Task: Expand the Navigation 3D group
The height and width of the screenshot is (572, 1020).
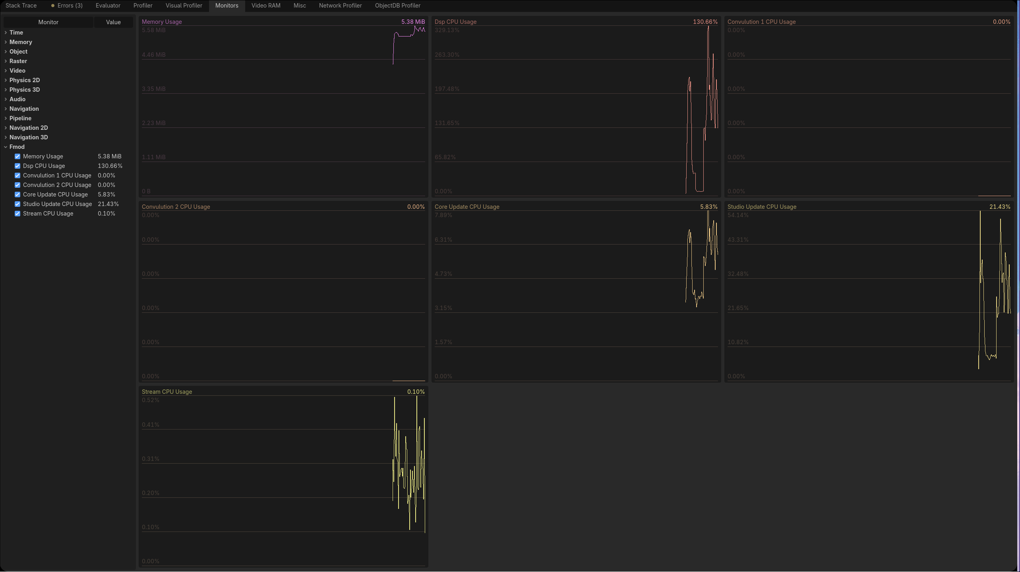Action: tap(6, 137)
